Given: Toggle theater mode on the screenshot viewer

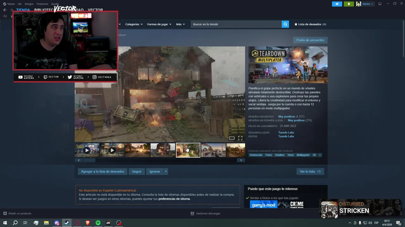Looking at the screenshot, I should pos(232,138).
